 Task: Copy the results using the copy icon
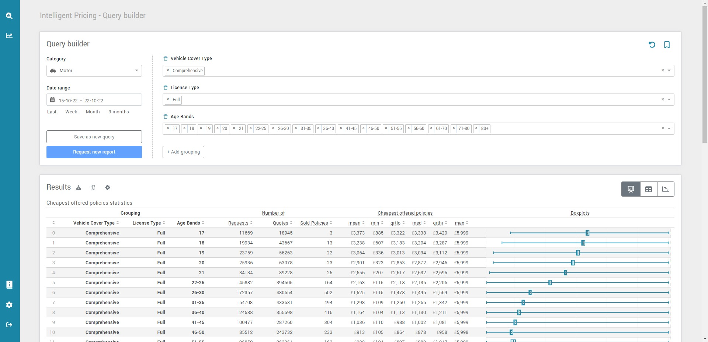click(93, 188)
